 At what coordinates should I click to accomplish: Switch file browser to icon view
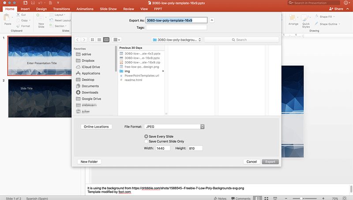[92, 40]
